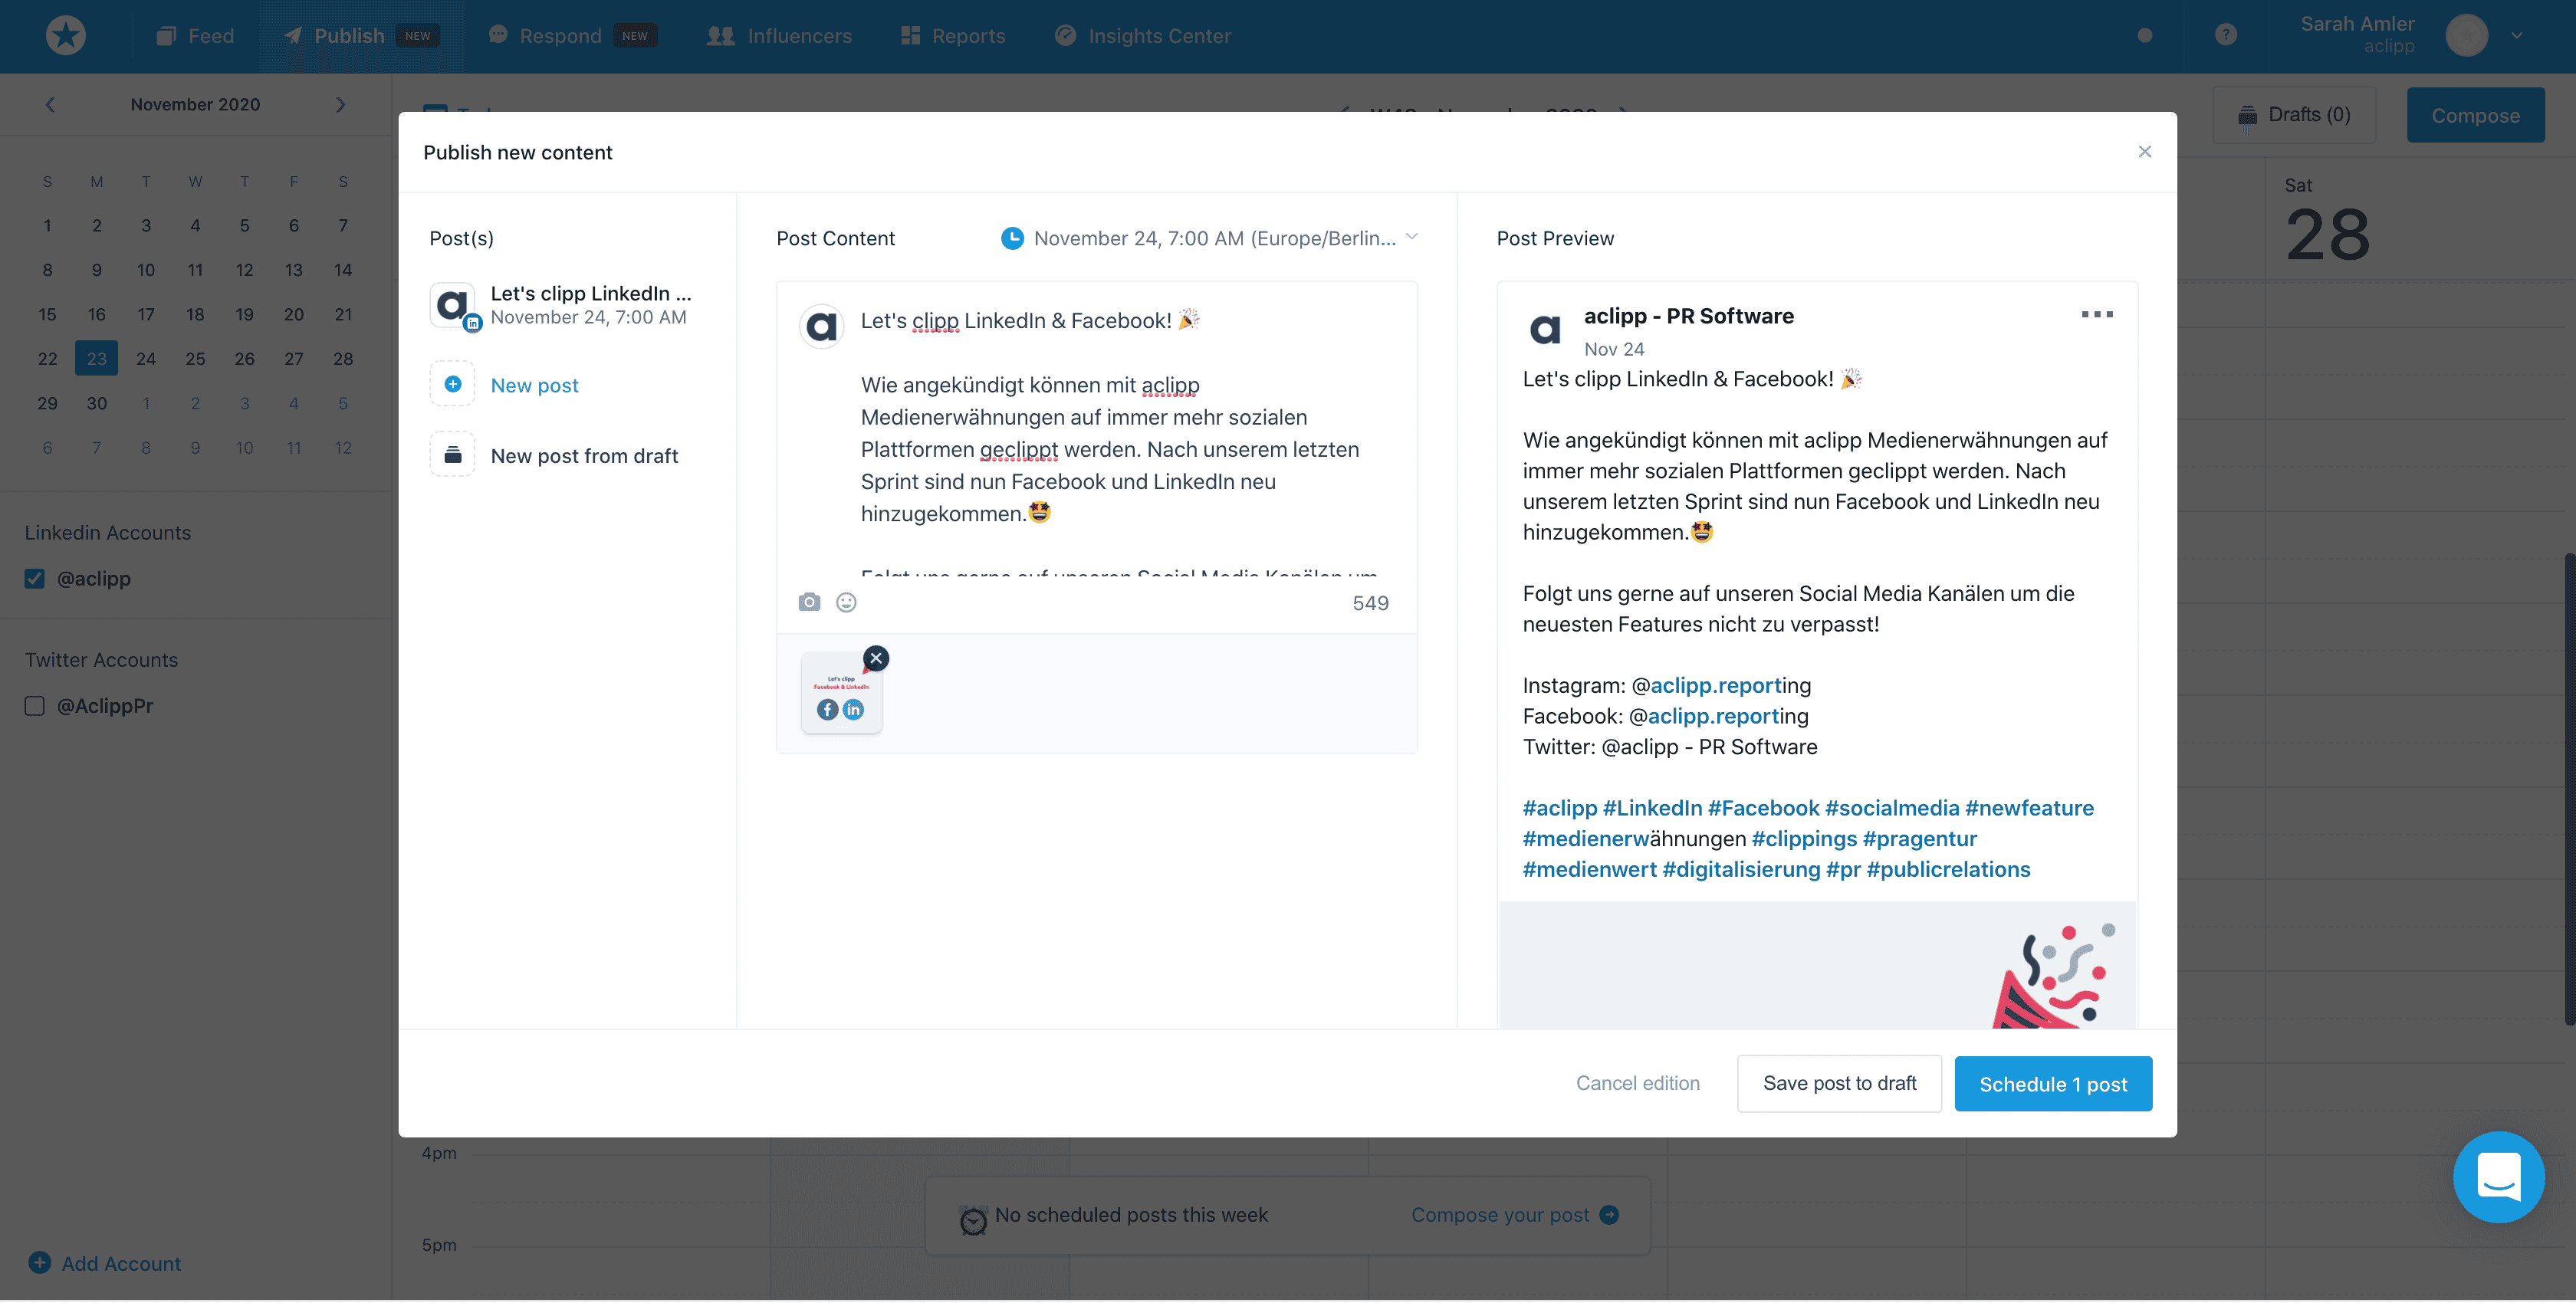
Task: Open the Sarah Amler account dropdown
Action: [2516, 35]
